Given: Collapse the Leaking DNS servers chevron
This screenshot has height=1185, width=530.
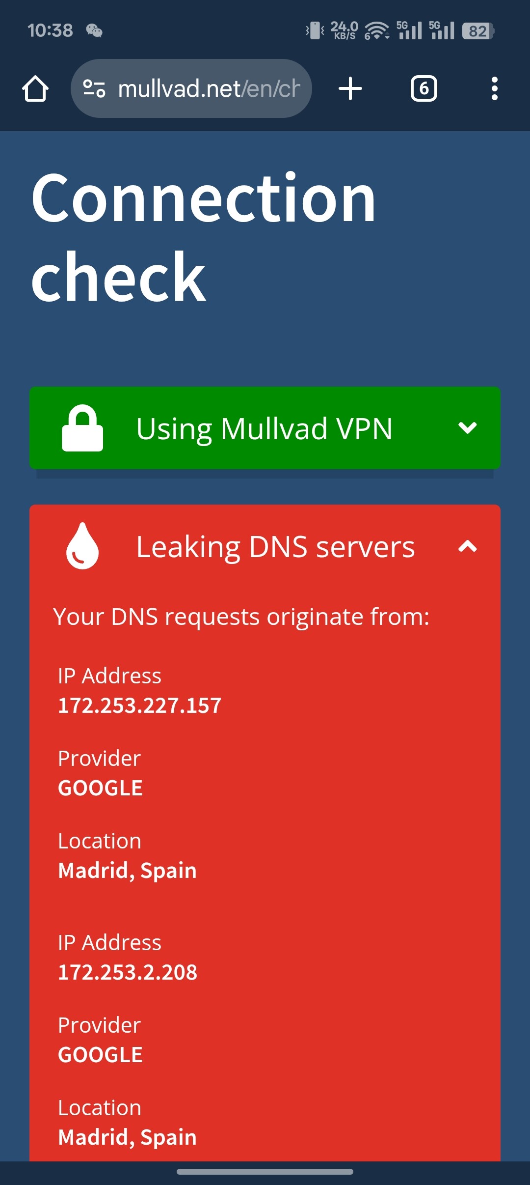Looking at the screenshot, I should [467, 546].
